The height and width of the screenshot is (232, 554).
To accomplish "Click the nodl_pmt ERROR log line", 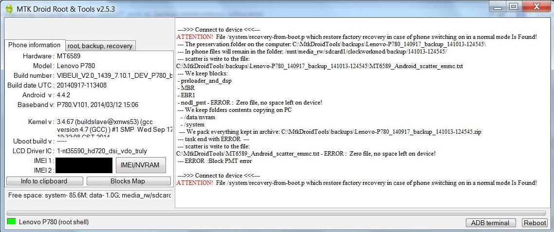I will pyautogui.click(x=249, y=103).
